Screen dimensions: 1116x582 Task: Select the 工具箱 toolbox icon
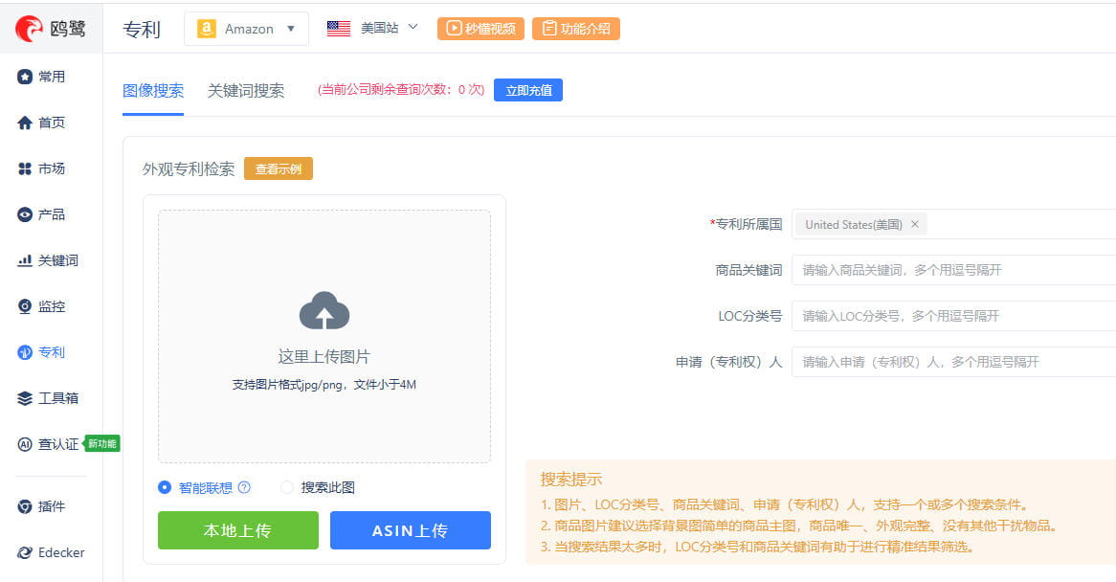point(48,397)
